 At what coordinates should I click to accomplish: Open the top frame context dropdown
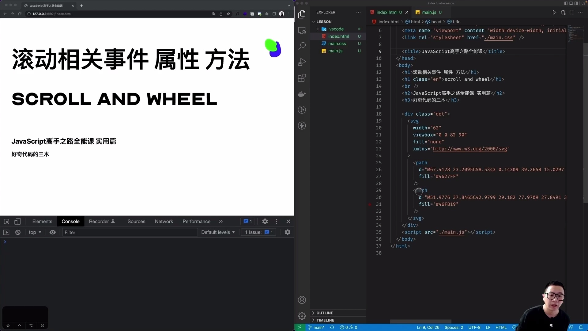point(35,232)
